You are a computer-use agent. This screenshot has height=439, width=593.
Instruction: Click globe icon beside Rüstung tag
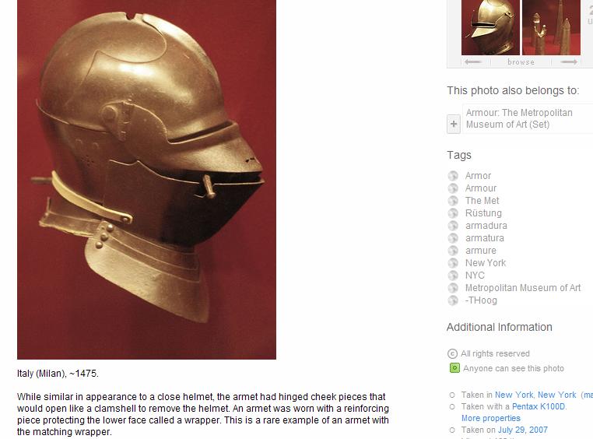[x=453, y=213]
